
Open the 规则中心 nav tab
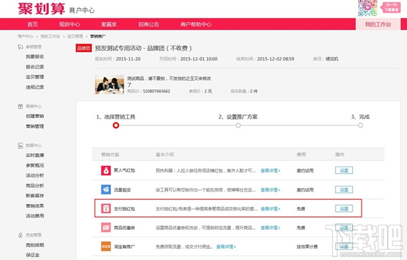click(69, 24)
